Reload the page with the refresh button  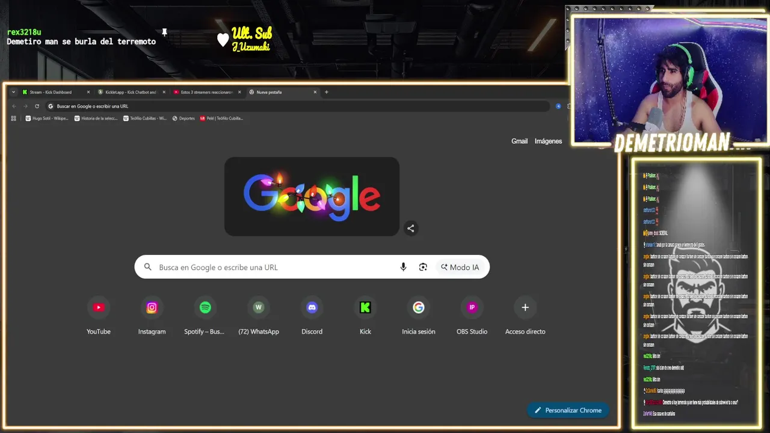click(37, 106)
